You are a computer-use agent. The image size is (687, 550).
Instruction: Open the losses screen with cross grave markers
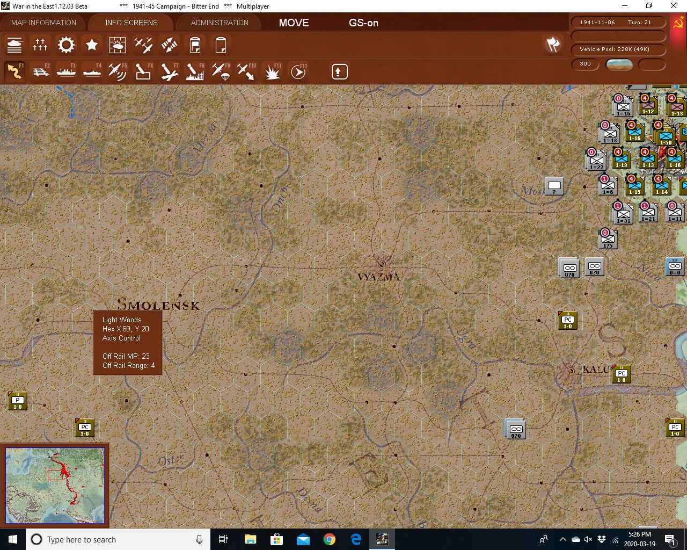(x=40, y=45)
